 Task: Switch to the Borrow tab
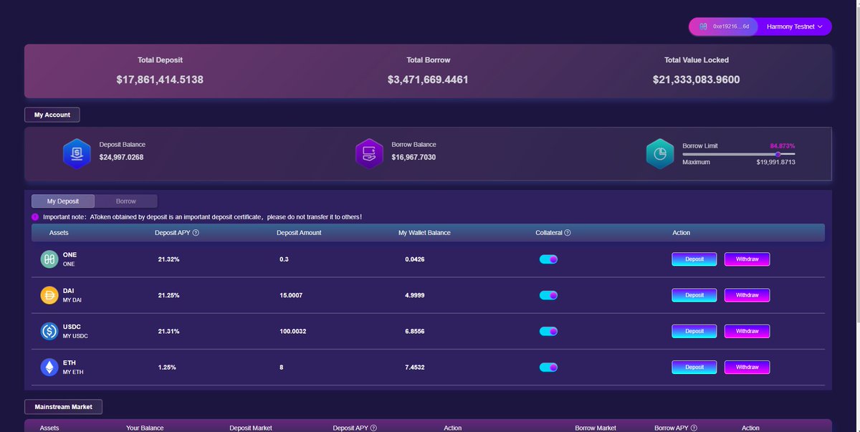coord(126,201)
